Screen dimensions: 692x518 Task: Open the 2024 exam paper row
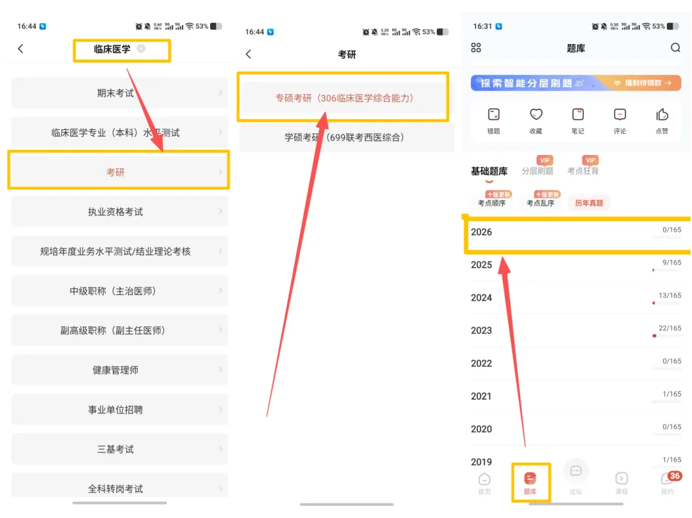click(x=576, y=298)
